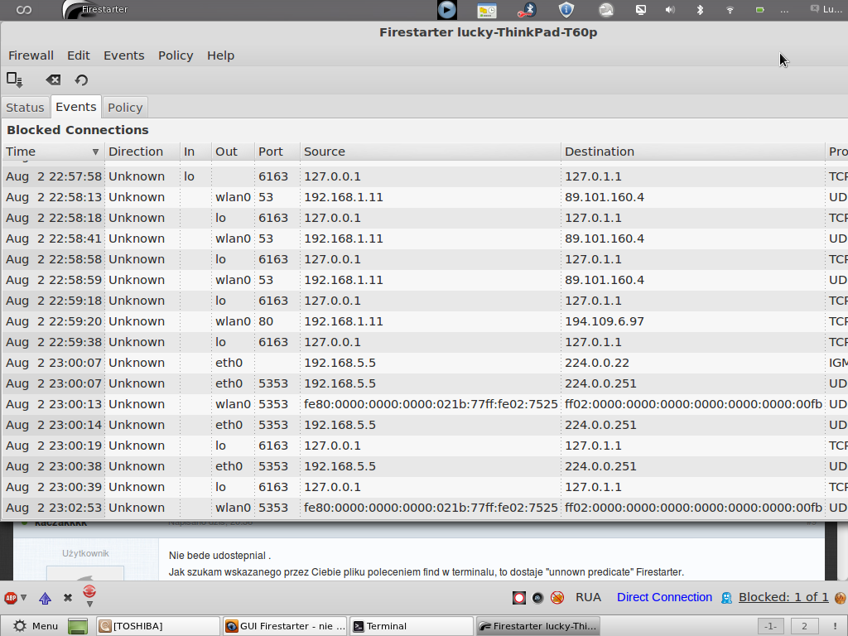
Task: Sort by the Port column header
Action: pos(277,152)
